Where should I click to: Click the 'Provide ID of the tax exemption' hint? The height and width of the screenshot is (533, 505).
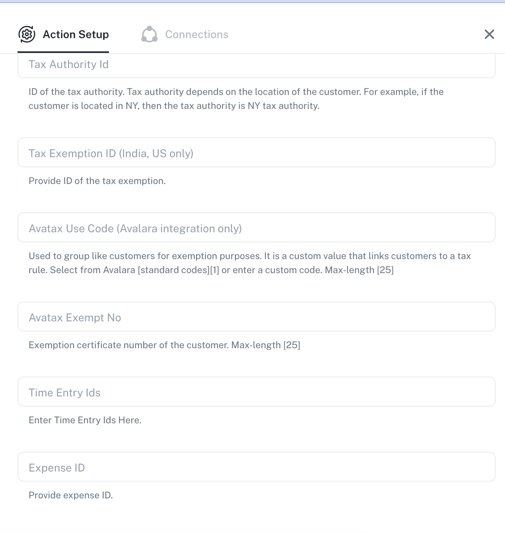coord(97,181)
